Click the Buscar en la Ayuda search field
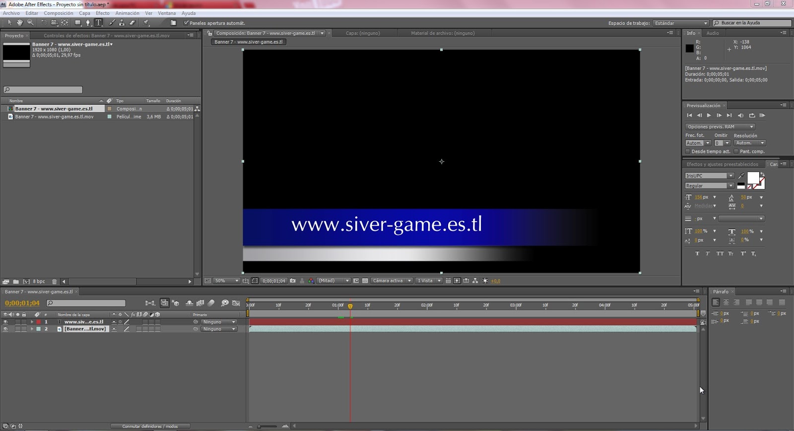 click(752, 23)
